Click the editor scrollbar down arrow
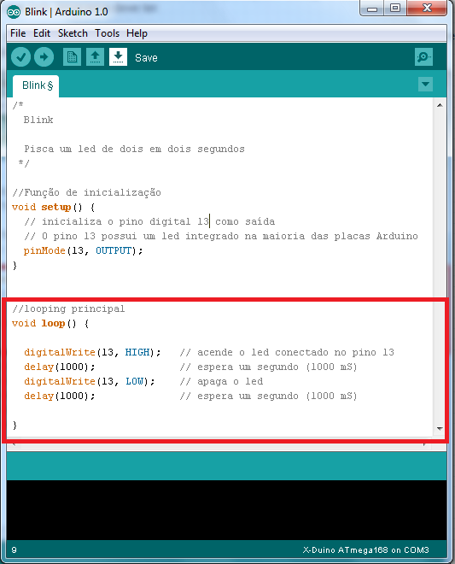Image resolution: width=455 pixels, height=564 pixels. pos(440,428)
